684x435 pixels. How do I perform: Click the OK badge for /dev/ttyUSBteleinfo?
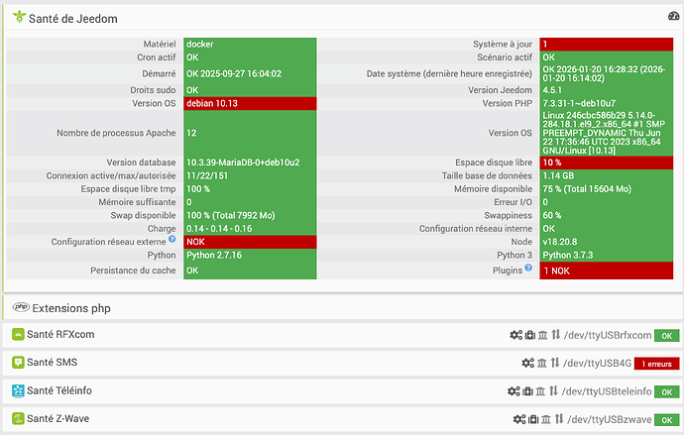click(x=666, y=391)
